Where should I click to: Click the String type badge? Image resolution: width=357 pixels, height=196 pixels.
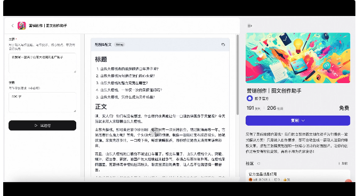point(119,45)
